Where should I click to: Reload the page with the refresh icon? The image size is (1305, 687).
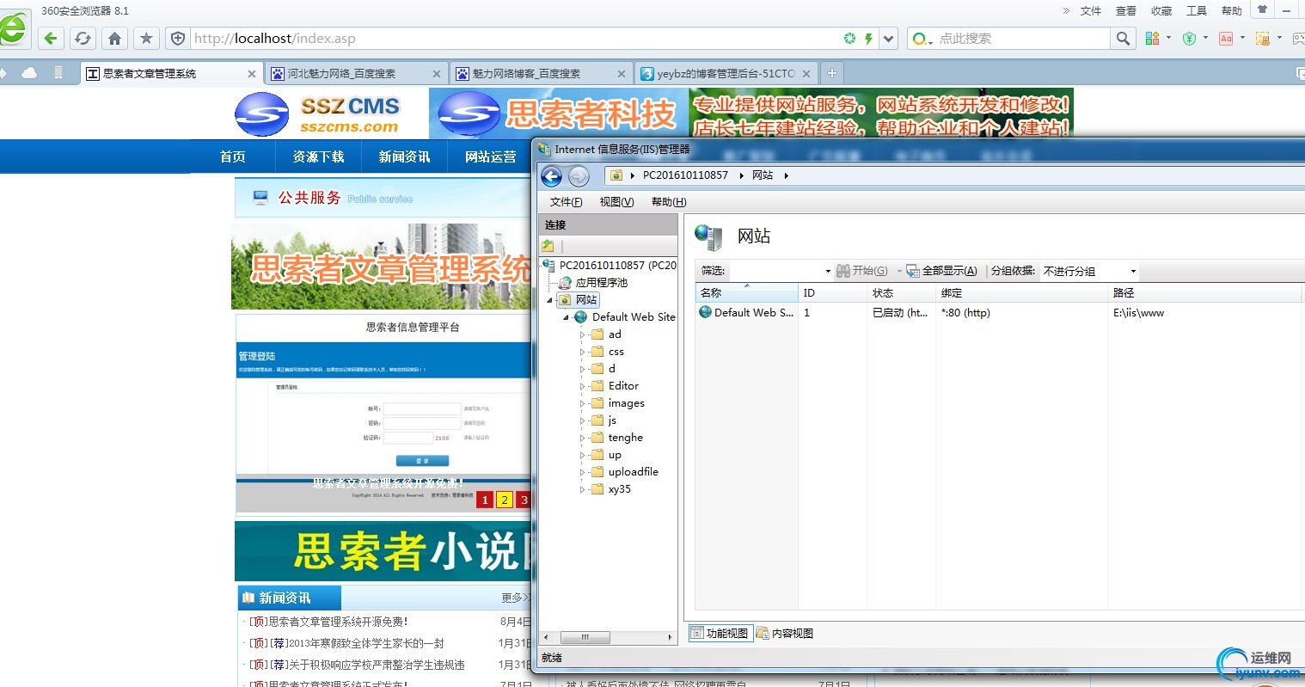83,38
